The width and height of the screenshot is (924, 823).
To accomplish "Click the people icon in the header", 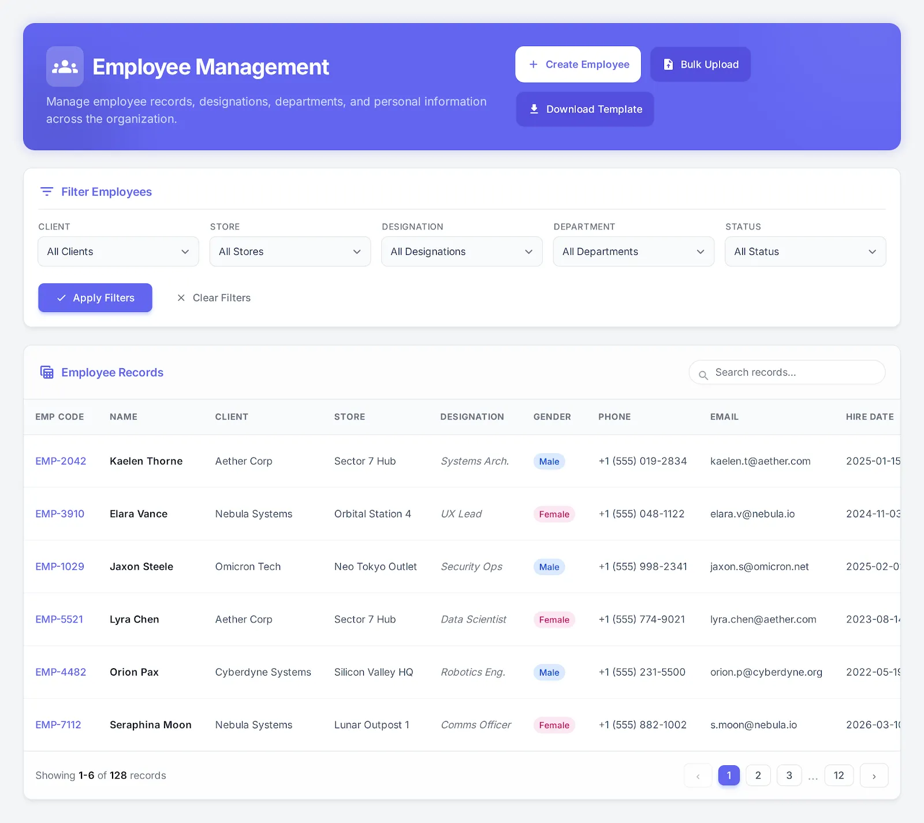I will [64, 66].
